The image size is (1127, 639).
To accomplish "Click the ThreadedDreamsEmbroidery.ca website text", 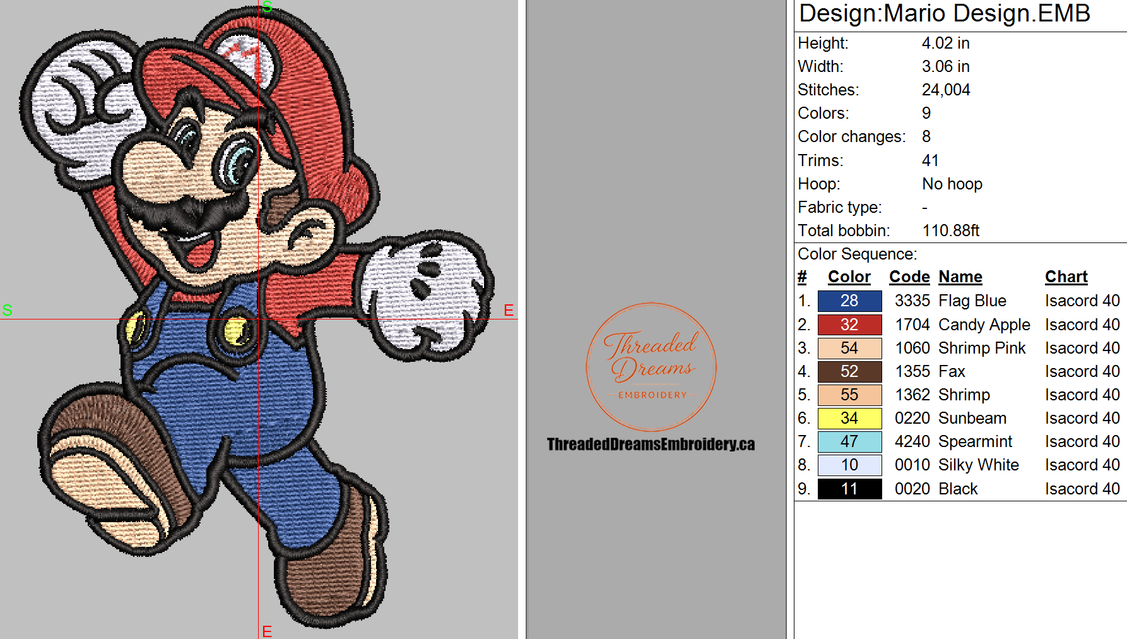I will point(651,444).
